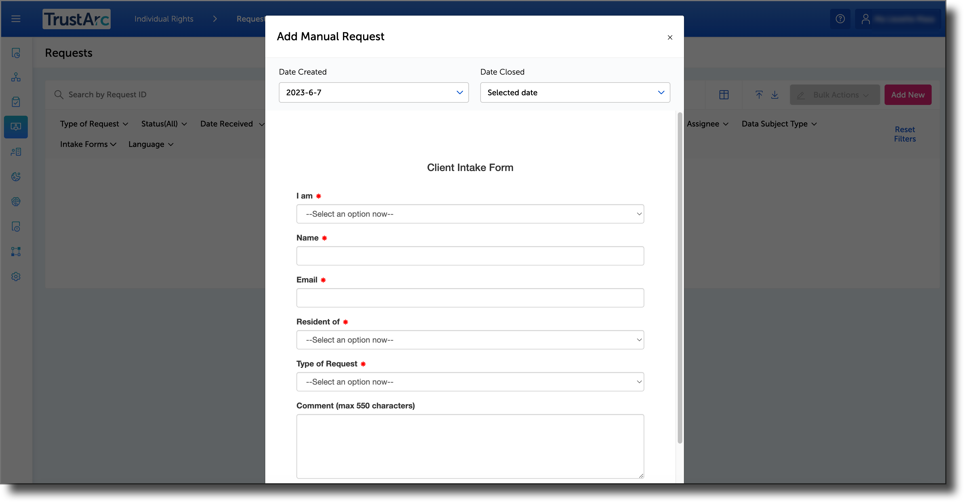Click the Add New button
Viewport: 964px width, 502px height.
908,95
